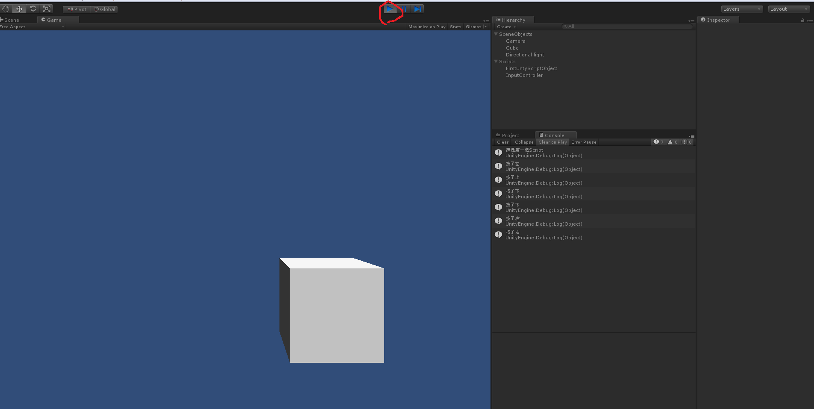This screenshot has width=814, height=409.
Task: Open the Layers dropdown
Action: point(741,9)
